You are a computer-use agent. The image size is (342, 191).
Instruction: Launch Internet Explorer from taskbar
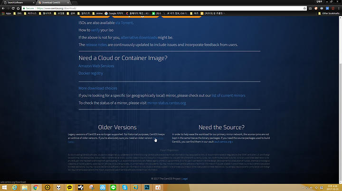coord(14,188)
